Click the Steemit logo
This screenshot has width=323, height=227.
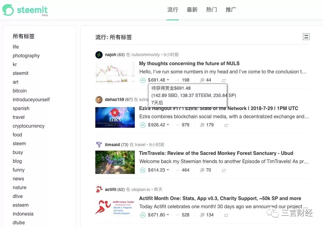coord(25,10)
